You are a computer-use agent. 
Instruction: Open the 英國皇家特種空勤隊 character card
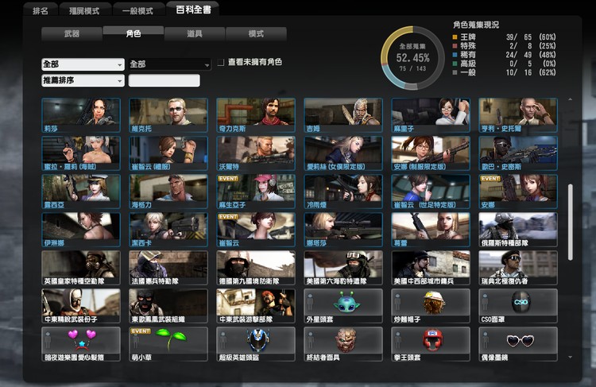pyautogui.click(x=81, y=268)
